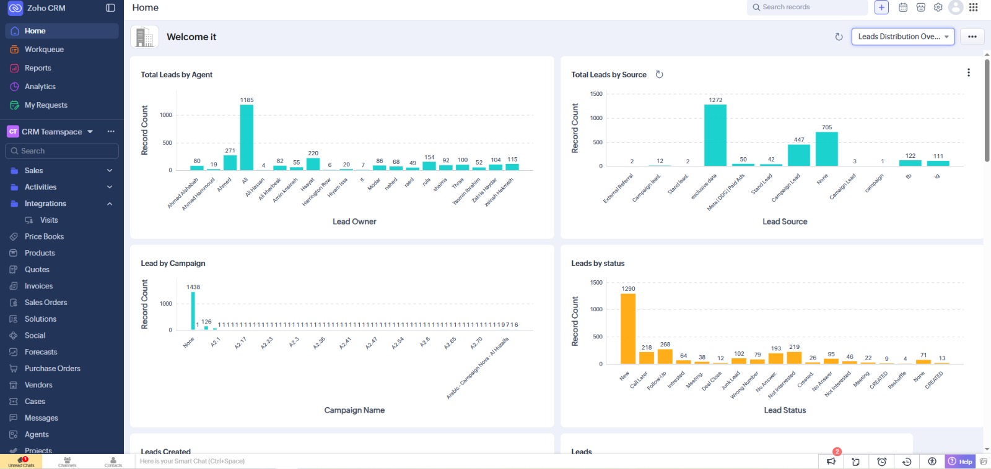The image size is (991, 469).
Task: Click the Smart Chat input field
Action: [476, 461]
